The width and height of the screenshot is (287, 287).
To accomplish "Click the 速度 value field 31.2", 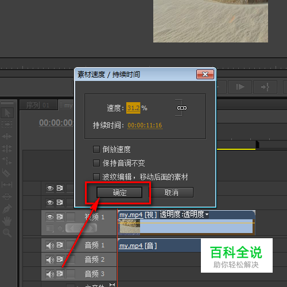I will (x=133, y=108).
